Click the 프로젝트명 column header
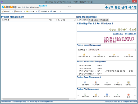Viewport: 138px width, 104px height. click(24, 20)
